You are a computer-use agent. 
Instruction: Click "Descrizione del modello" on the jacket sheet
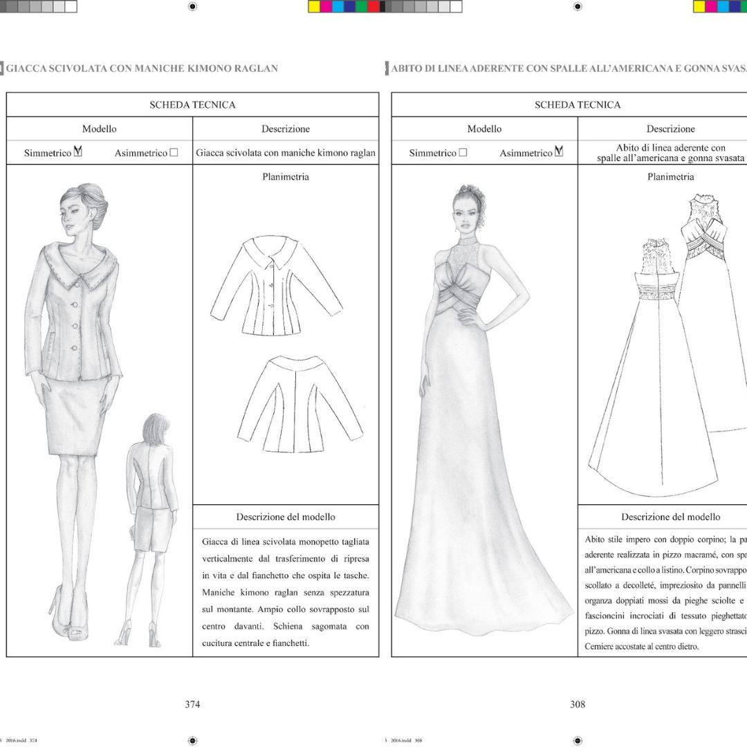click(286, 517)
